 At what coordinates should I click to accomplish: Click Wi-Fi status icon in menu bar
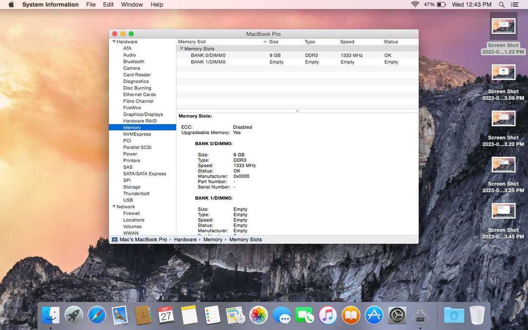(x=415, y=4)
